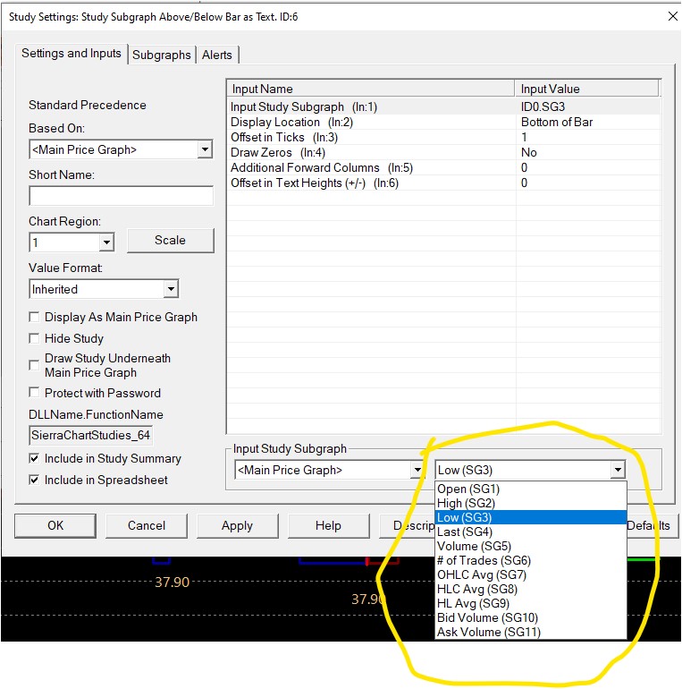Click the Input Value column header

click(x=586, y=89)
